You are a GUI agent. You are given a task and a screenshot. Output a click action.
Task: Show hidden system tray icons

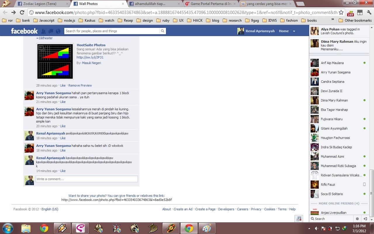coord(309,228)
